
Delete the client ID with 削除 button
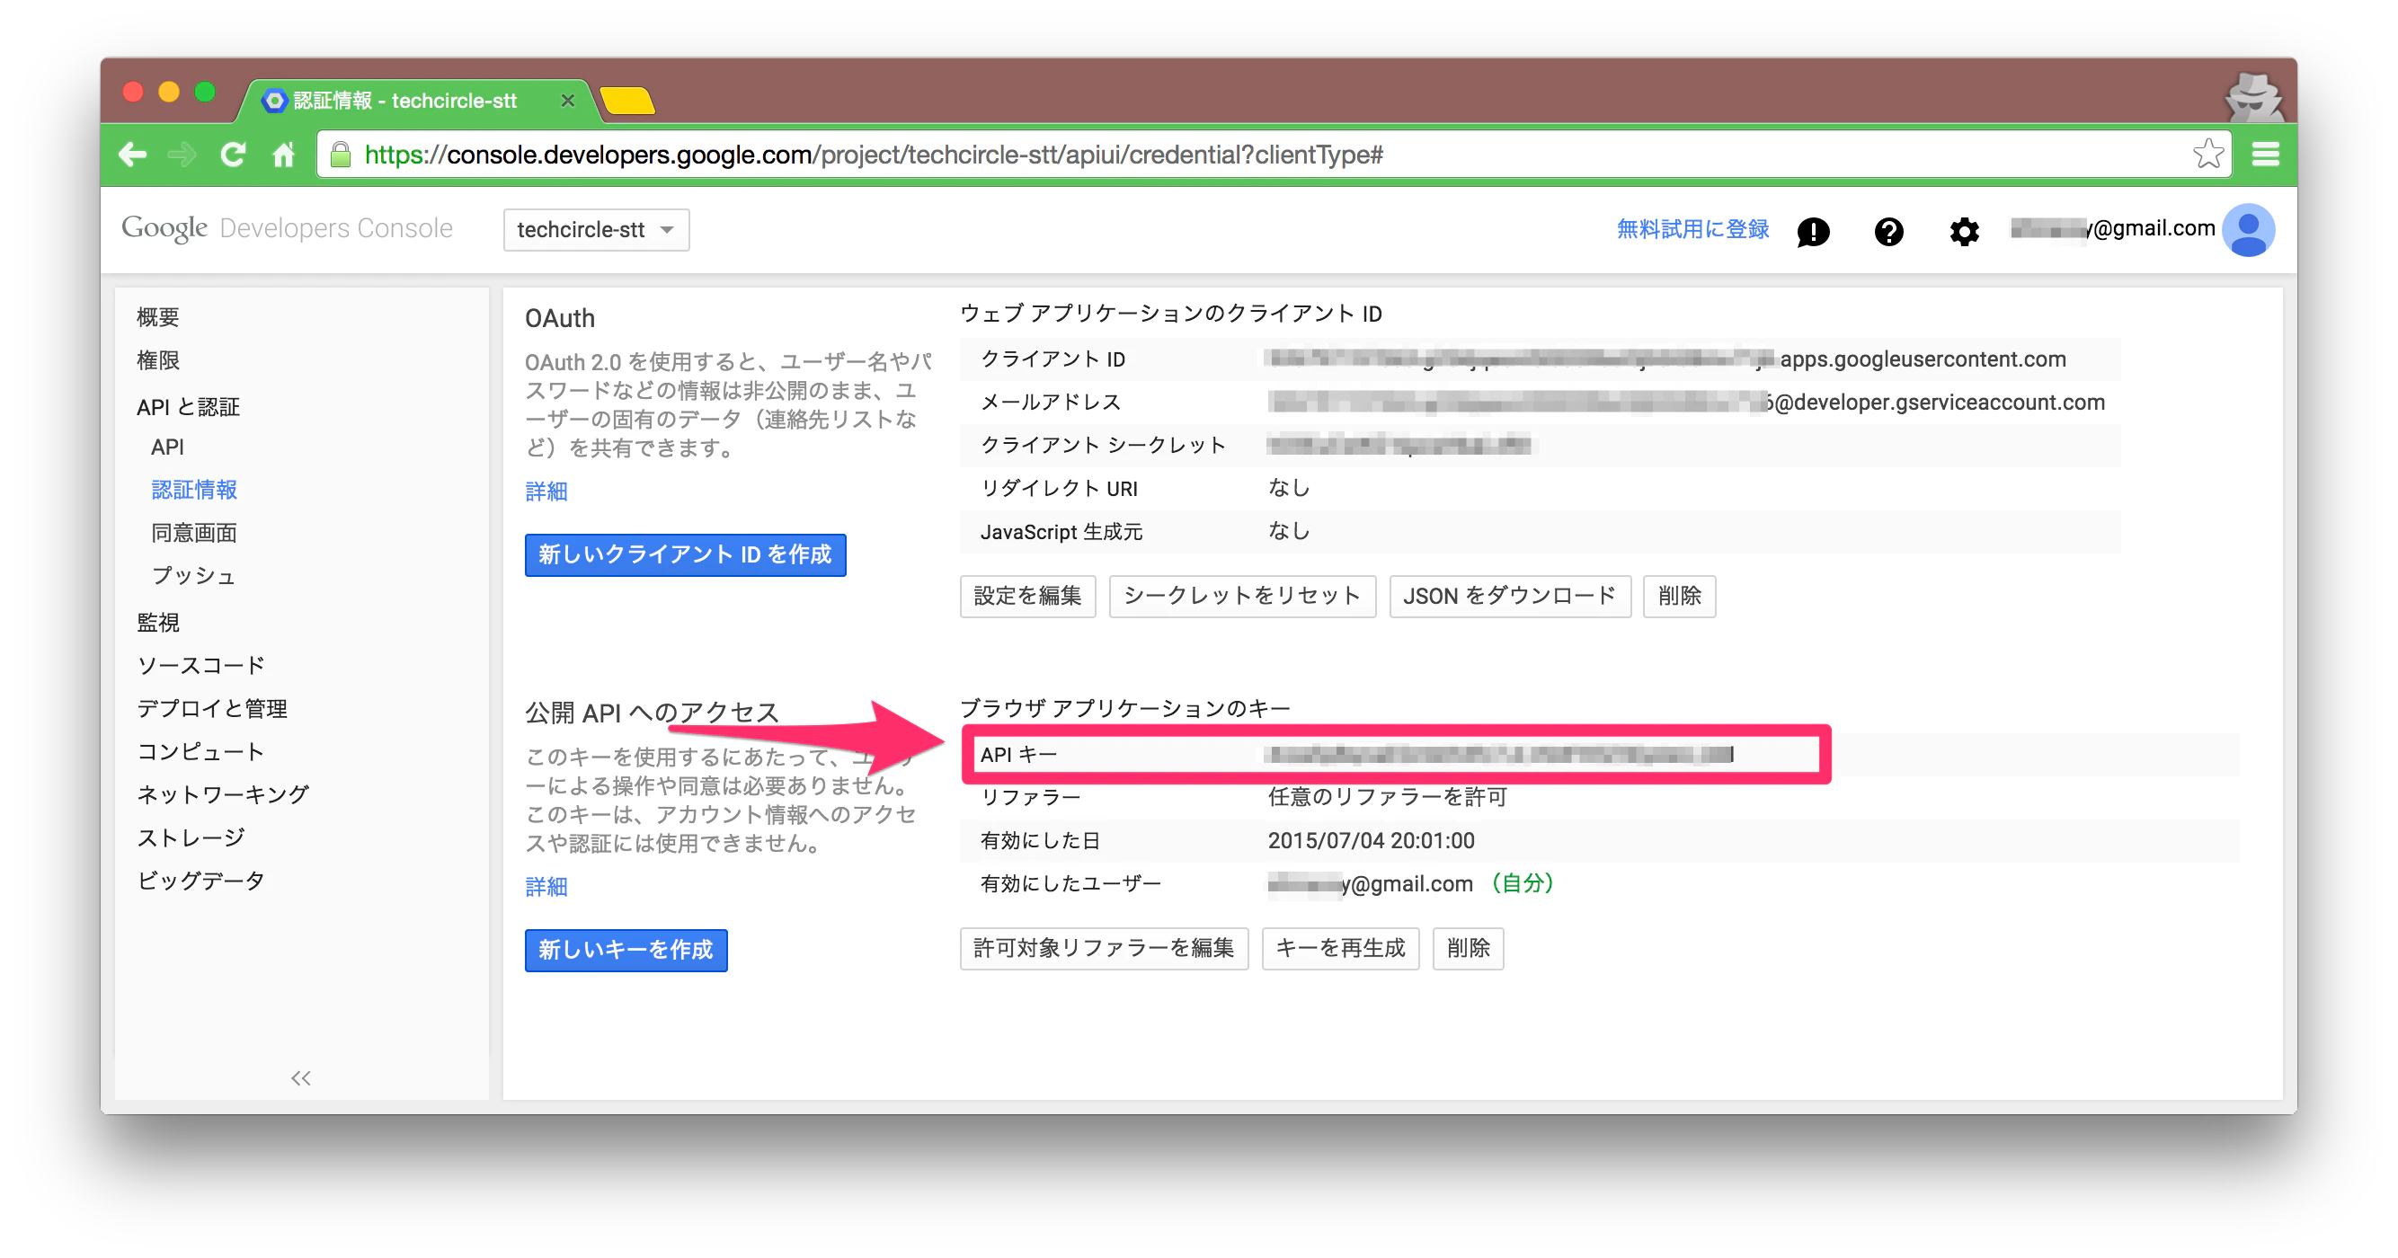click(x=1679, y=596)
